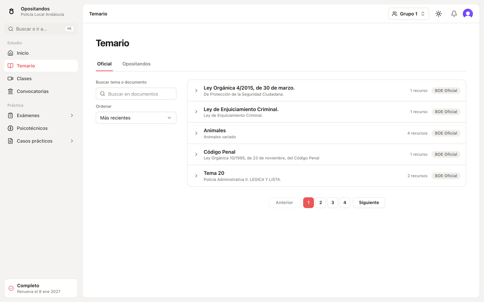Go to page 3
Viewport: 484px width, 302px height.
[333, 203]
